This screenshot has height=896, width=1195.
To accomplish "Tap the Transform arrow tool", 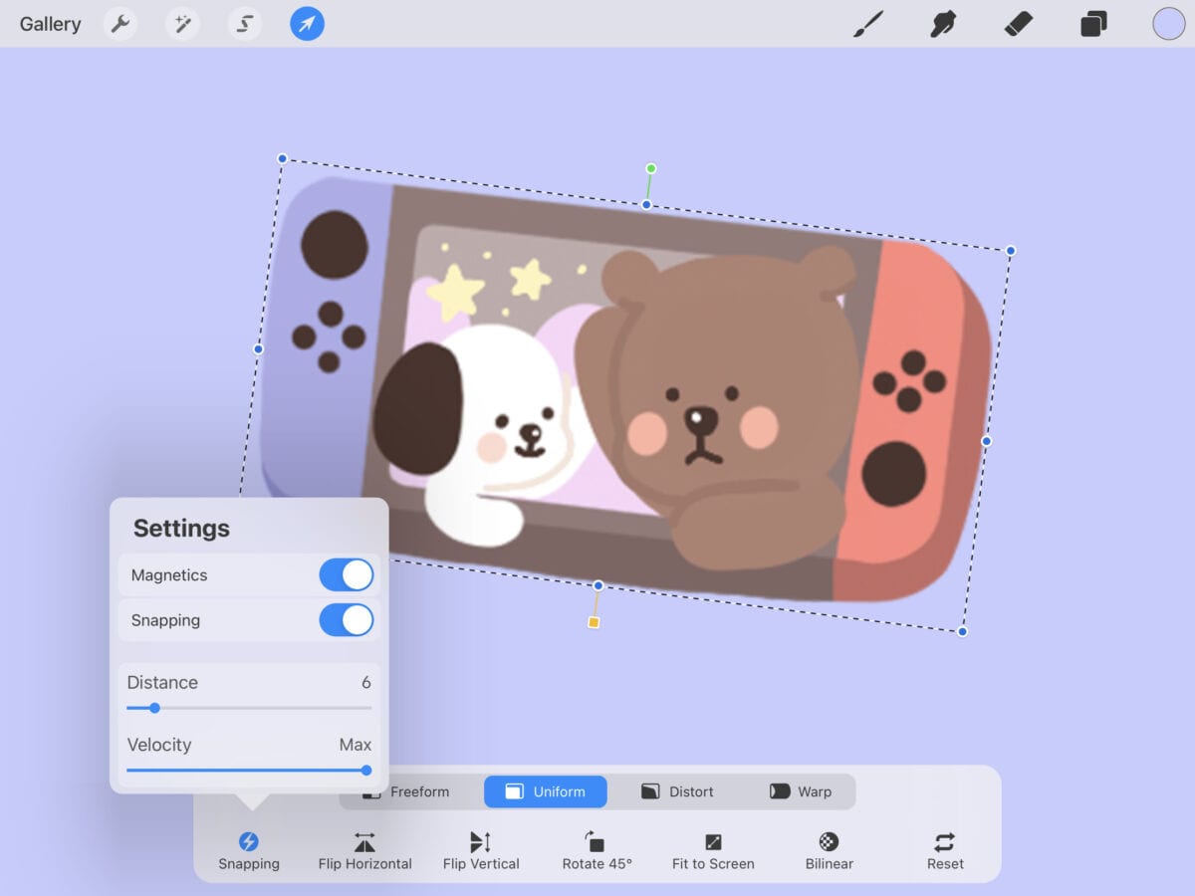I will (307, 24).
